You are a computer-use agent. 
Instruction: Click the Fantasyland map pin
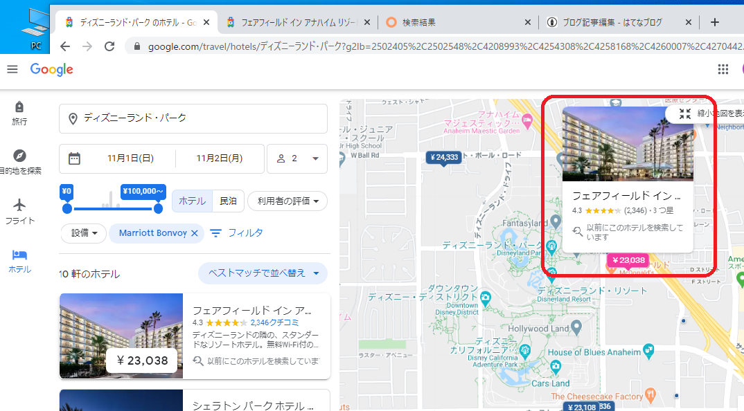(x=556, y=221)
